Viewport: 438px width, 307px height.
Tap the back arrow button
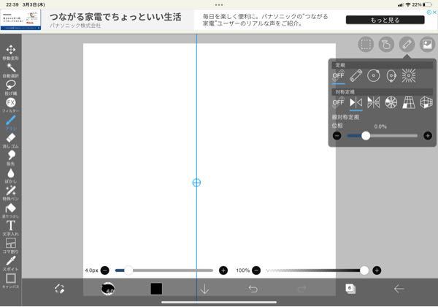(399, 289)
